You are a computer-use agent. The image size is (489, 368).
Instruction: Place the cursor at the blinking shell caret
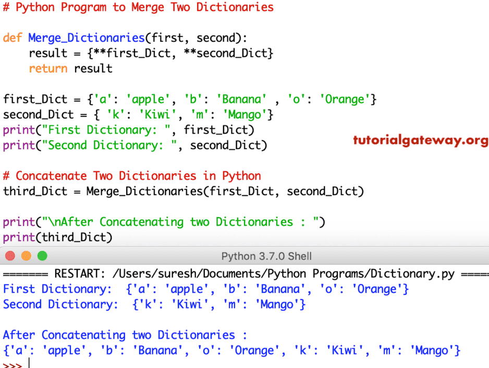(x=30, y=362)
